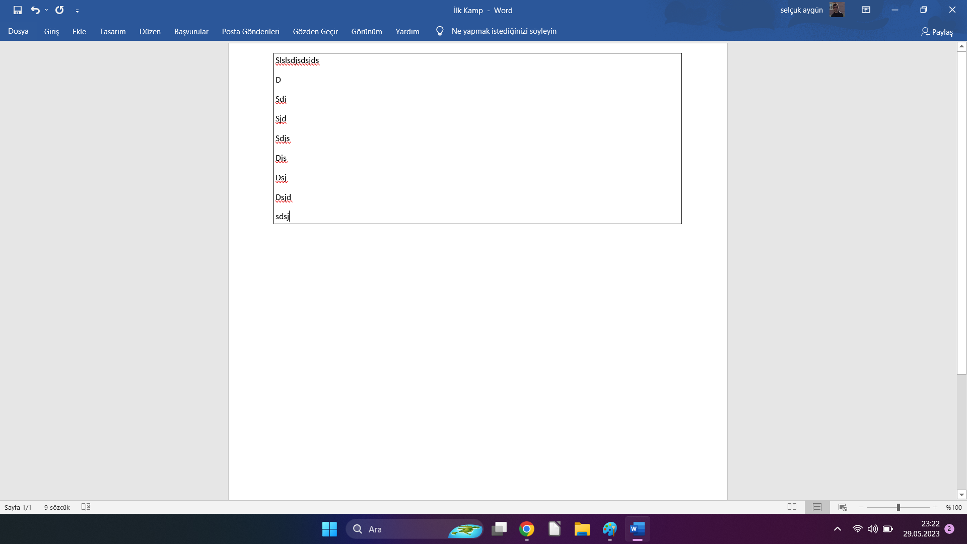Expand the Undo history dropdown arrow
The width and height of the screenshot is (967, 544).
[x=46, y=10]
